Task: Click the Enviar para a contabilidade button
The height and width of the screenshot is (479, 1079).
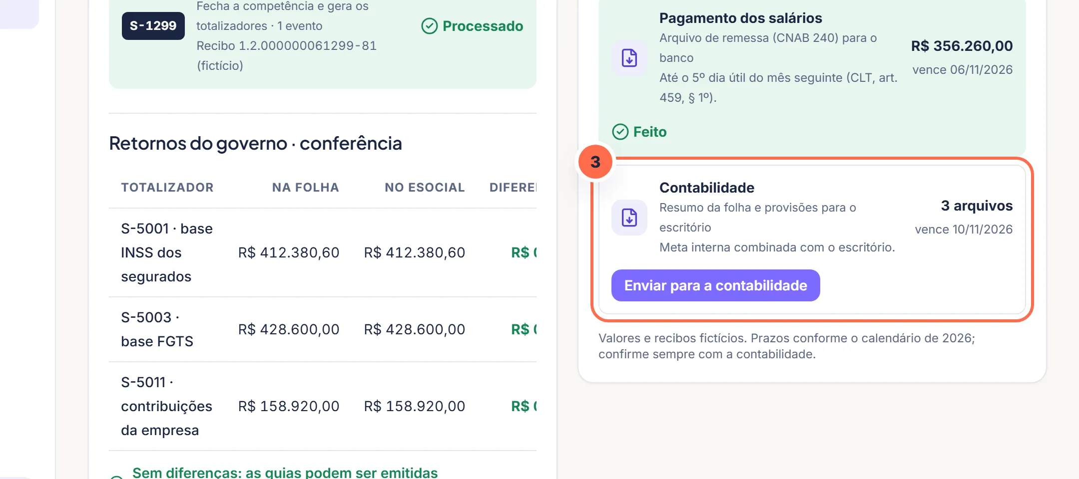Action: pos(715,285)
